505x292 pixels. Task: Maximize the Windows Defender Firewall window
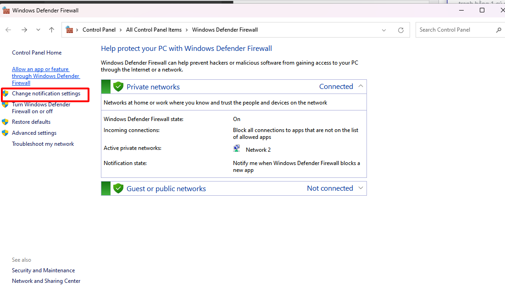point(482,10)
